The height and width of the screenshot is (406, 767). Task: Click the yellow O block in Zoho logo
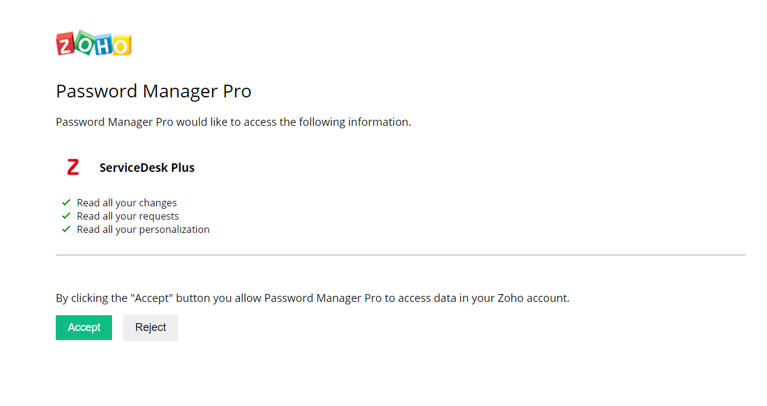click(x=121, y=46)
